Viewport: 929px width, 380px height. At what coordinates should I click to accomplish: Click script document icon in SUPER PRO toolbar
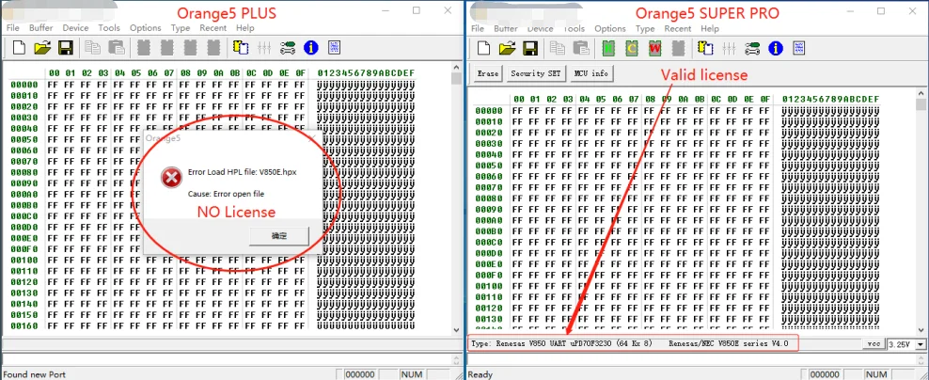point(798,48)
